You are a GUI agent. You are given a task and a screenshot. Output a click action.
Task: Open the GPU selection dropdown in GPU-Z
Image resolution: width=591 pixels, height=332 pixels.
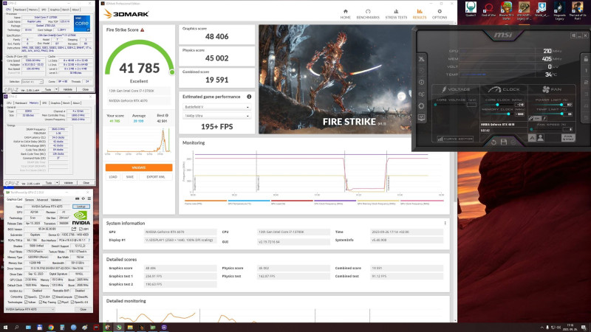pos(30,309)
